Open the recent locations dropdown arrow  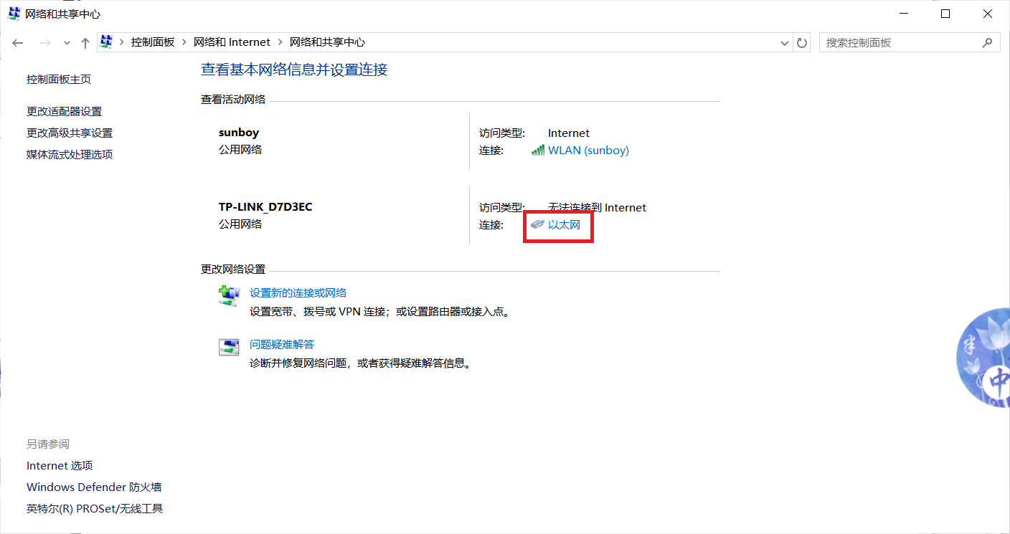point(67,43)
